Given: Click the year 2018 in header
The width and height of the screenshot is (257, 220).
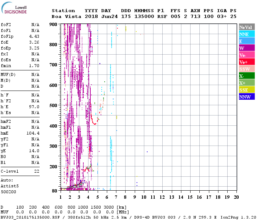Looking at the screenshot, I should click(x=91, y=16).
